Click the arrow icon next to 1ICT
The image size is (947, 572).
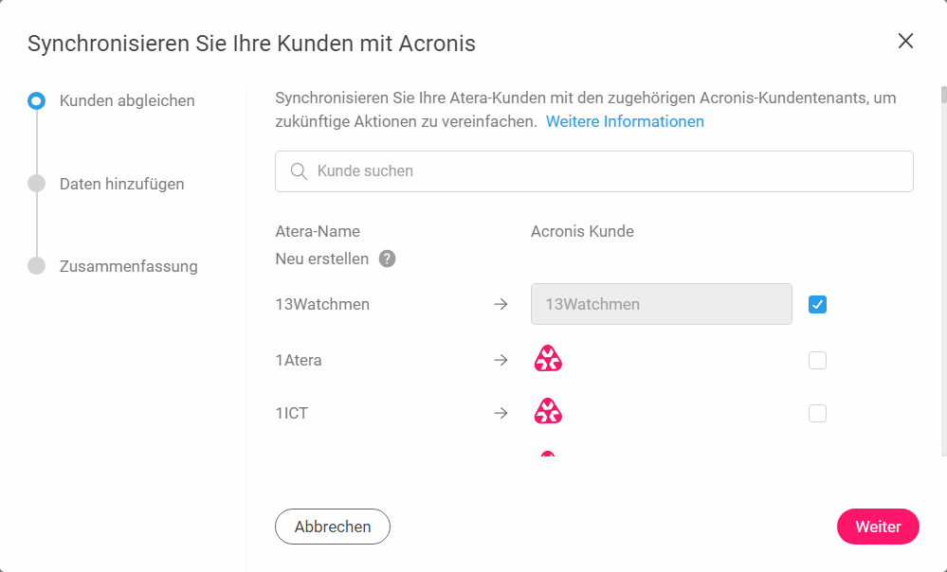click(501, 413)
